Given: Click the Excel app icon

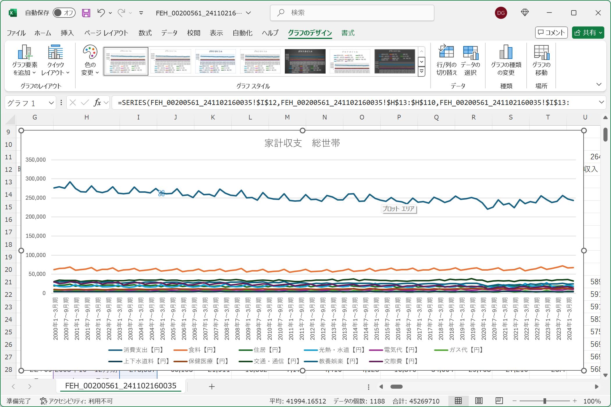Looking at the screenshot, I should point(13,13).
